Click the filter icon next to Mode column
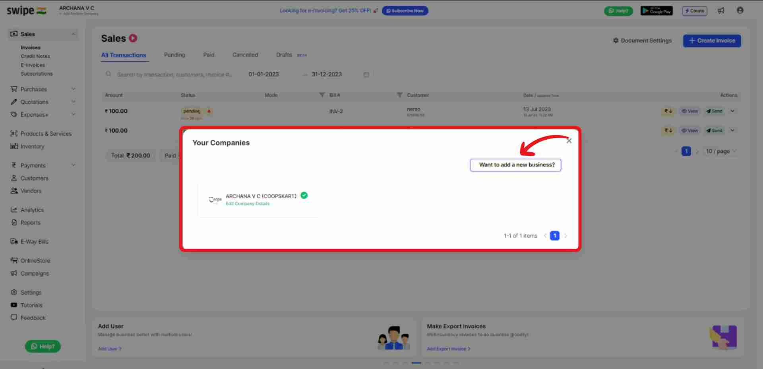Screen dimensions: 763x369 pyautogui.click(x=322, y=95)
